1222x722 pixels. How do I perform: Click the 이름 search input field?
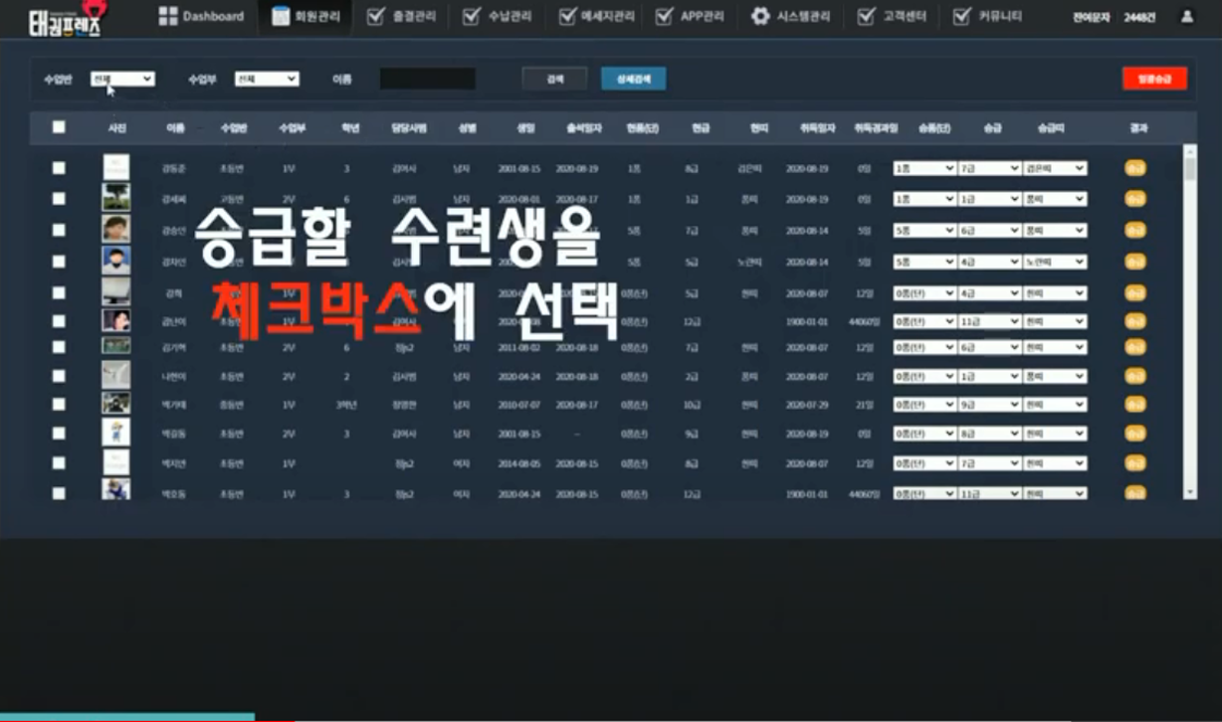point(427,79)
